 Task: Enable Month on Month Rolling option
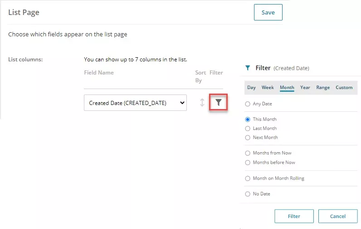point(248,179)
